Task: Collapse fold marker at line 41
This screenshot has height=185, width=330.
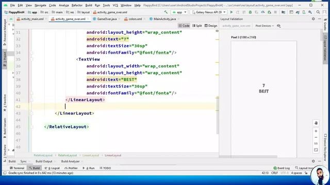Action: [x=31, y=100]
